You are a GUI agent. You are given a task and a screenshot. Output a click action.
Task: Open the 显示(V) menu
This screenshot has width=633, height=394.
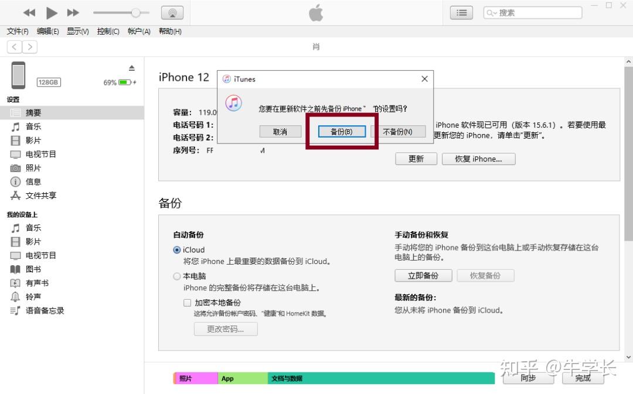(x=77, y=32)
